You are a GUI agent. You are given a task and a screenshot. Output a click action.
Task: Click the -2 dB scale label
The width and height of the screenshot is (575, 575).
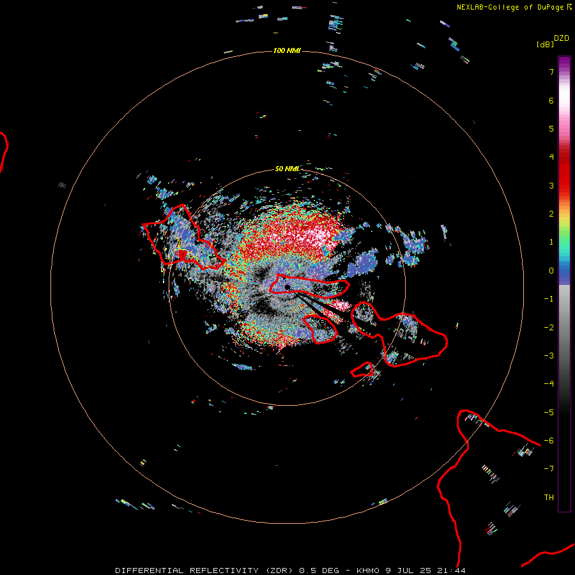click(549, 328)
